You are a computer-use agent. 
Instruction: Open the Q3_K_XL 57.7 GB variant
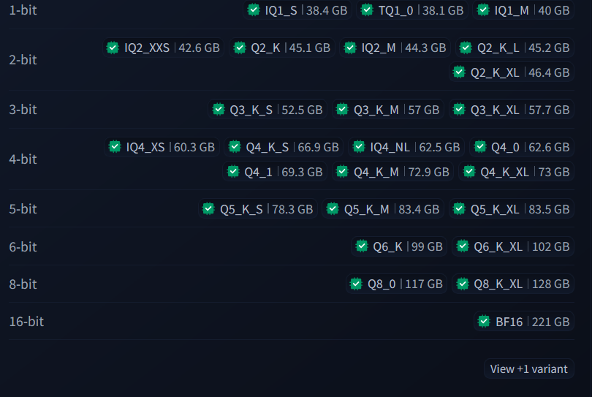[x=512, y=110]
